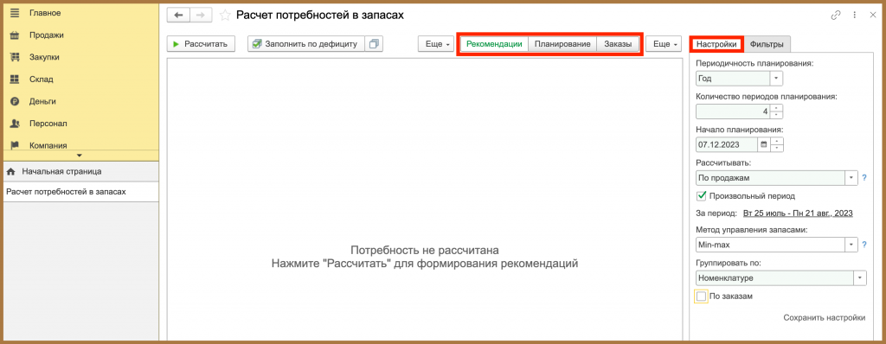Open the Главное menu section
The width and height of the screenshot is (886, 344).
[x=45, y=12]
